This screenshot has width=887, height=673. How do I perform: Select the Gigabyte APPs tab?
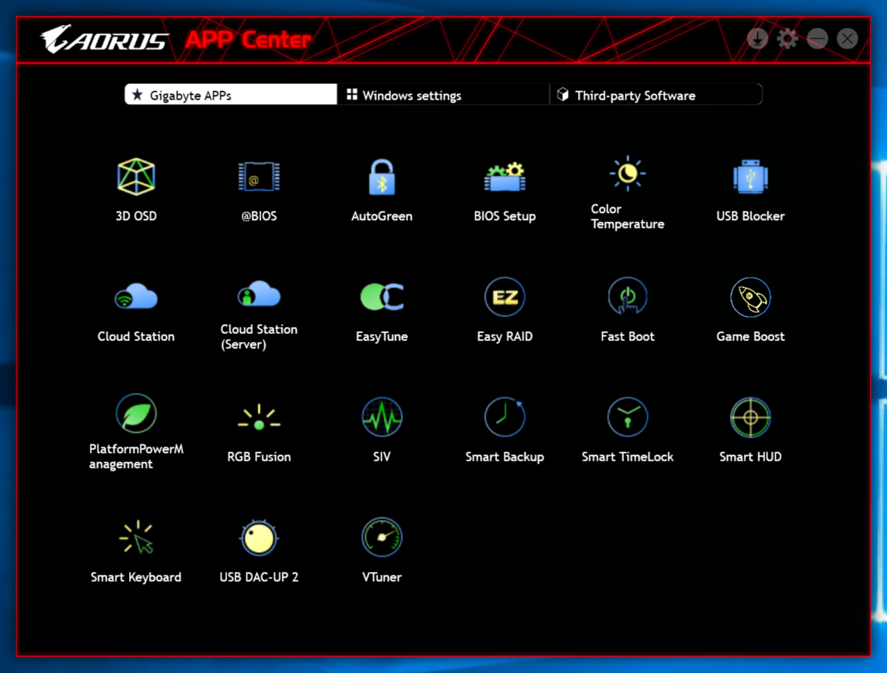[x=231, y=95]
